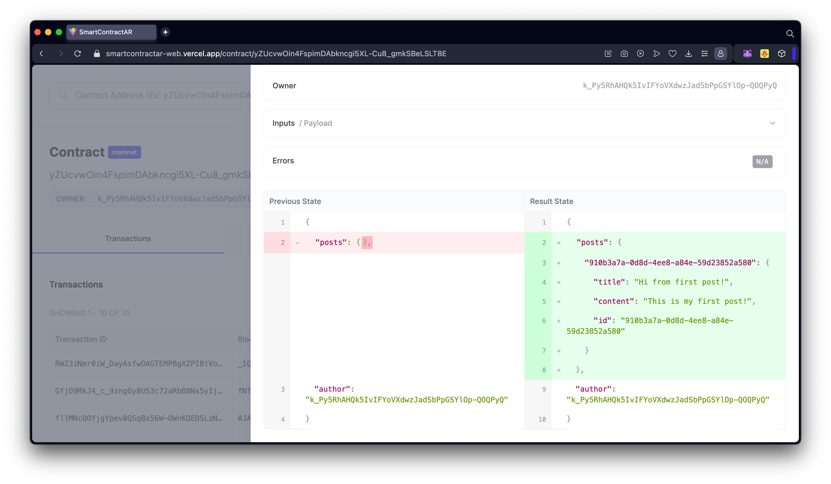Click the send arrow flow icon
The width and height of the screenshot is (831, 484).
point(656,54)
